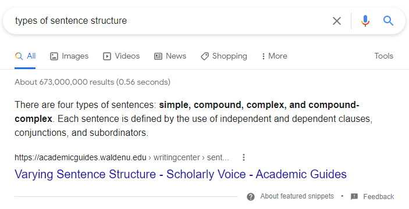Image resolution: width=409 pixels, height=209 pixels.
Task: Click the Shopping tab price tag icon
Action: [x=205, y=56]
